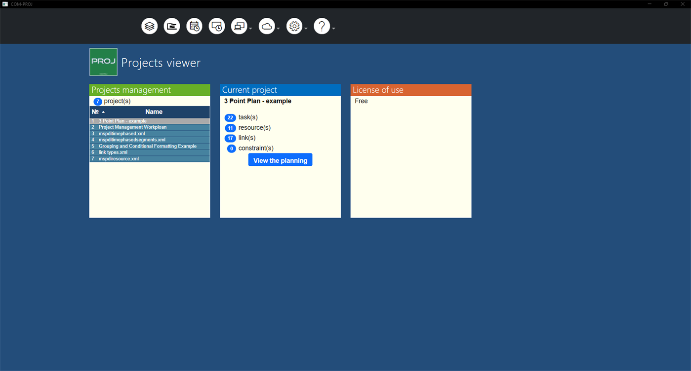This screenshot has height=371, width=691.
Task: Expand the dropdown beside the settings gear
Action: (x=305, y=28)
